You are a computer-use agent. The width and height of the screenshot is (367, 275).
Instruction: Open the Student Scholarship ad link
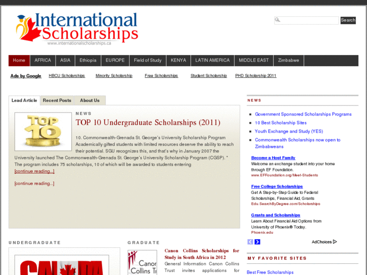(208, 76)
